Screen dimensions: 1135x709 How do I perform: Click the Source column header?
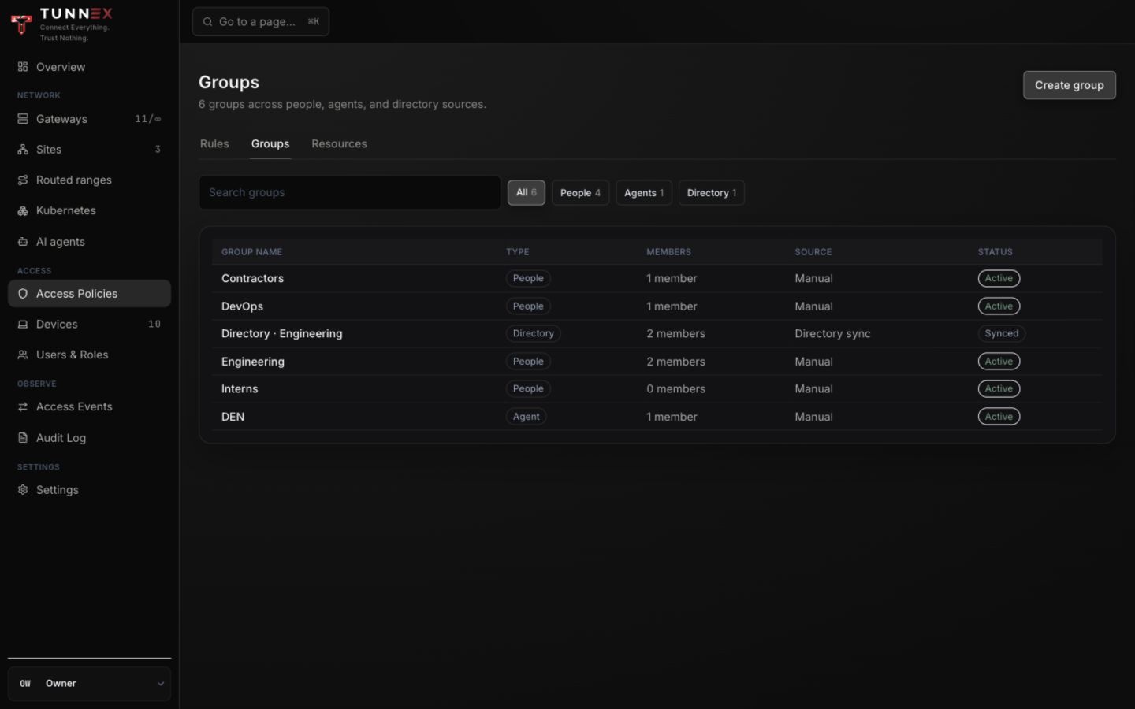813,252
